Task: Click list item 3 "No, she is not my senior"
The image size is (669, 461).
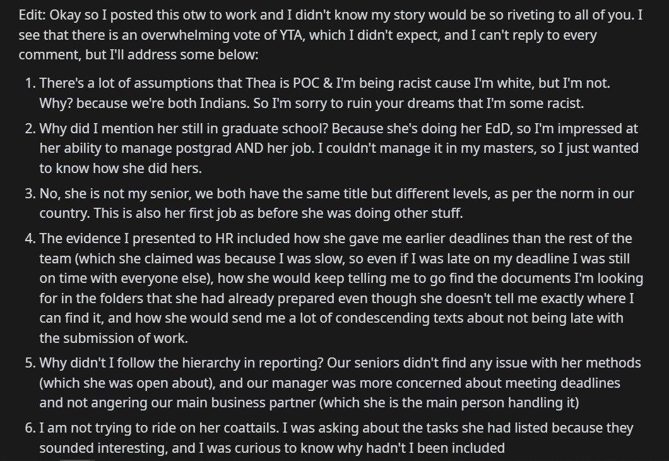Action: pyautogui.click(x=329, y=203)
